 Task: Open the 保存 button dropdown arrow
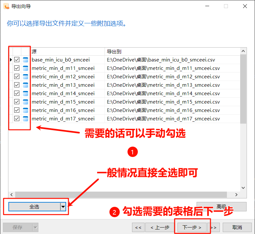click(35, 228)
